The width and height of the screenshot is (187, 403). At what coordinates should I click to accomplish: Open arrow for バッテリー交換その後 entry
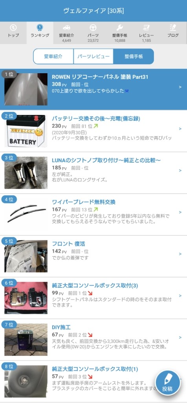click(x=180, y=129)
